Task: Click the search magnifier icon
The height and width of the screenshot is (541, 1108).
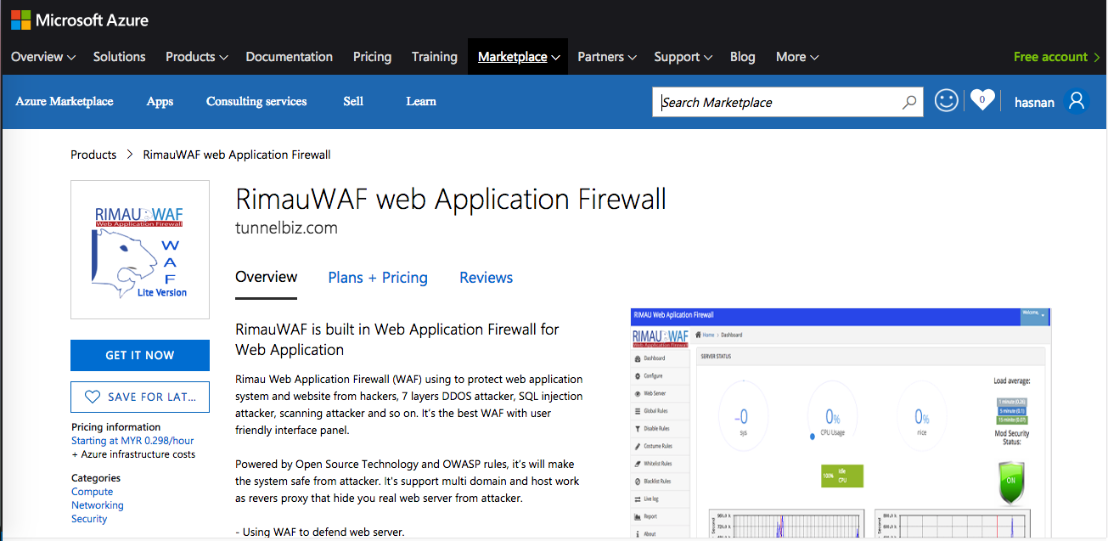Action: click(x=908, y=103)
